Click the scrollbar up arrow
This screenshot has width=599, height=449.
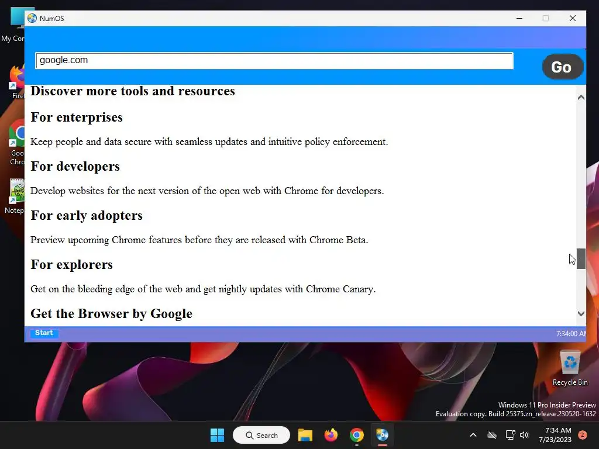(x=581, y=98)
